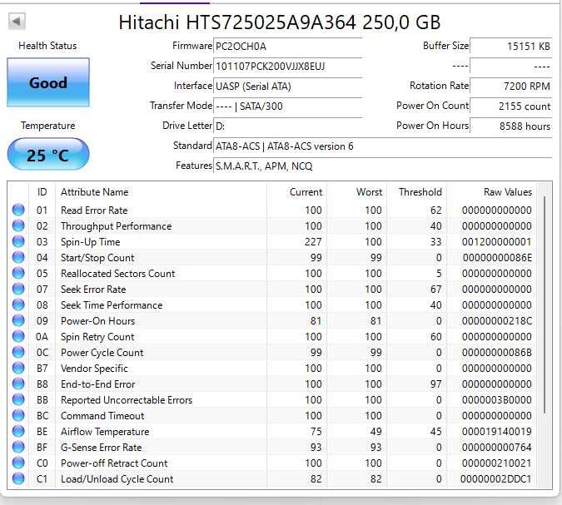
Task: Click the status orb for Airflow Temperature
Action: (18, 431)
